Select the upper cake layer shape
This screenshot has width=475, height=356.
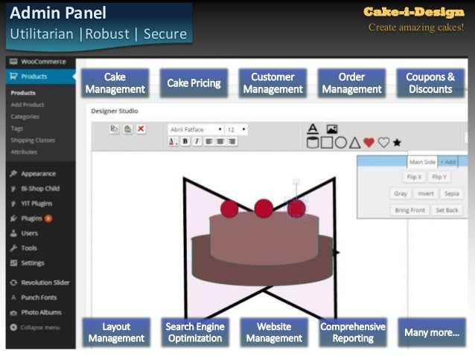(x=264, y=239)
